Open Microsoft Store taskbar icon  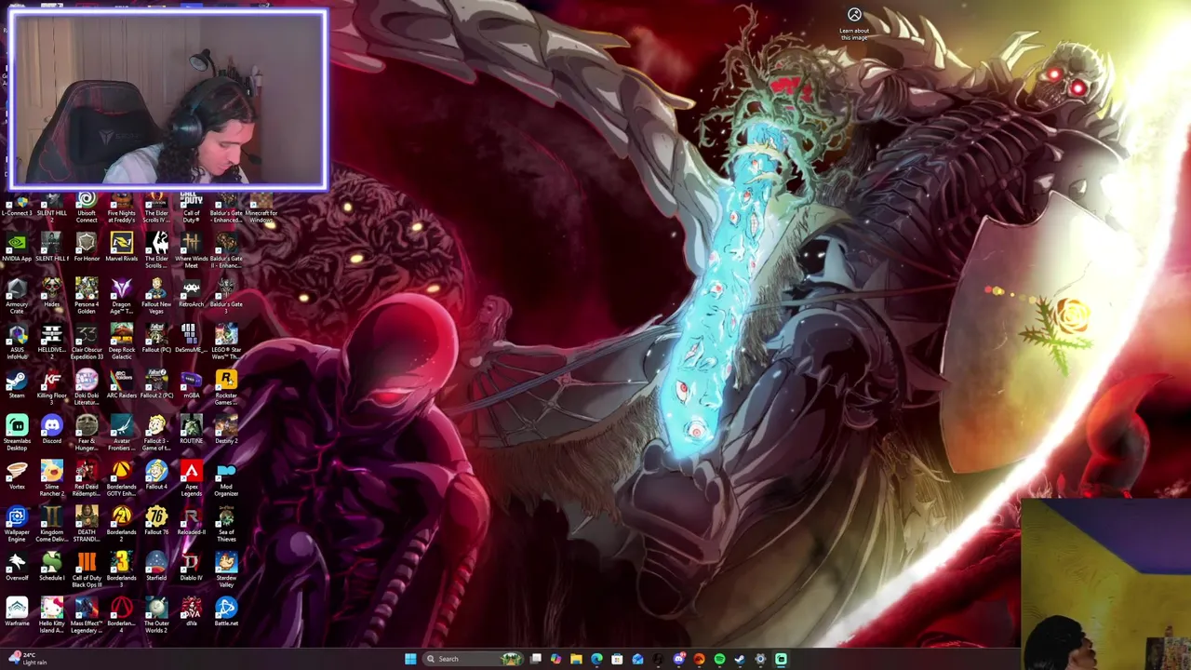pyautogui.click(x=617, y=659)
